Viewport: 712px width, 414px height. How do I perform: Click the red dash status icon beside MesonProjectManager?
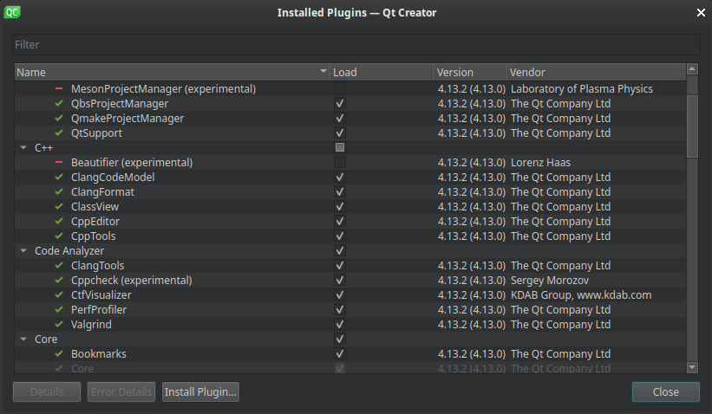[59, 89]
